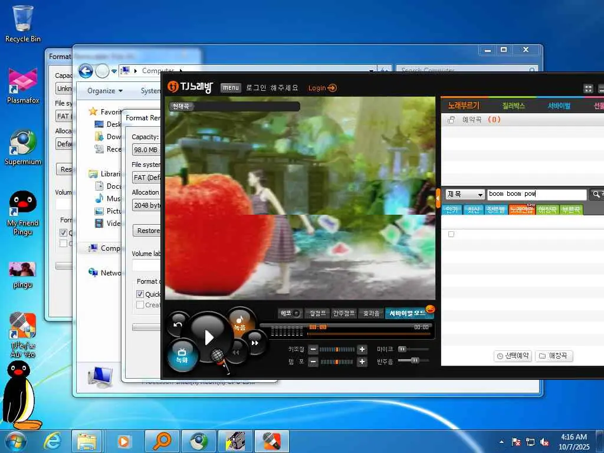
Task: Click the 애창곡 favorites button at bottom
Action: (553, 356)
